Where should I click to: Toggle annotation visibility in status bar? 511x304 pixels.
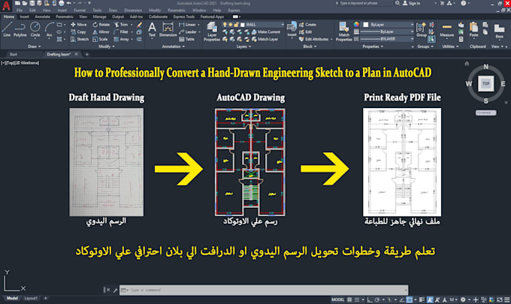coord(430,299)
